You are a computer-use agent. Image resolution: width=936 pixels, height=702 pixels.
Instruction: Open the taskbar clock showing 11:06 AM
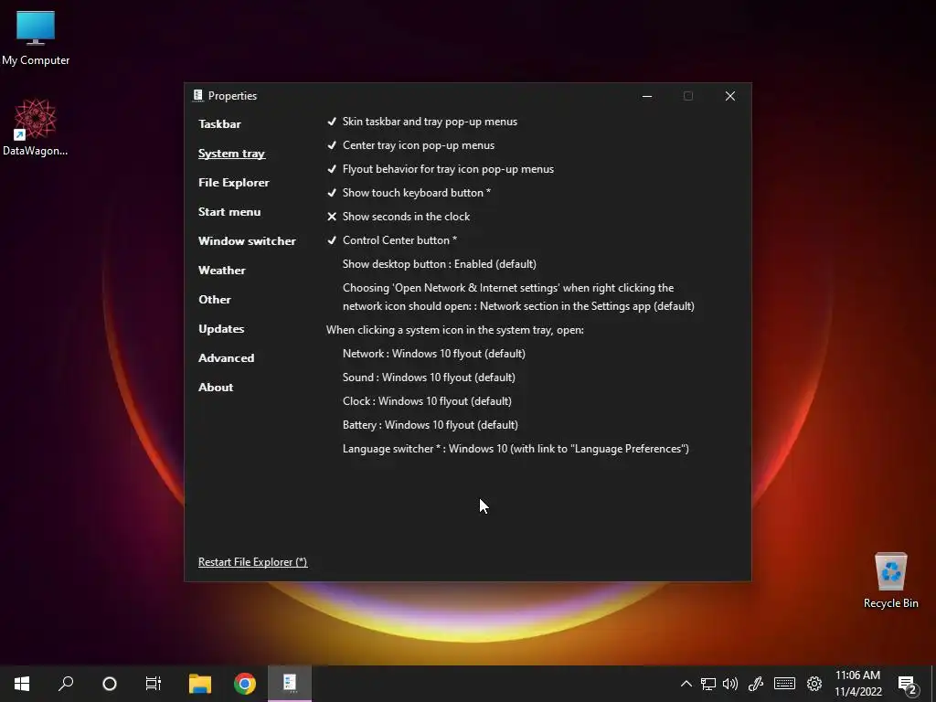point(857,684)
